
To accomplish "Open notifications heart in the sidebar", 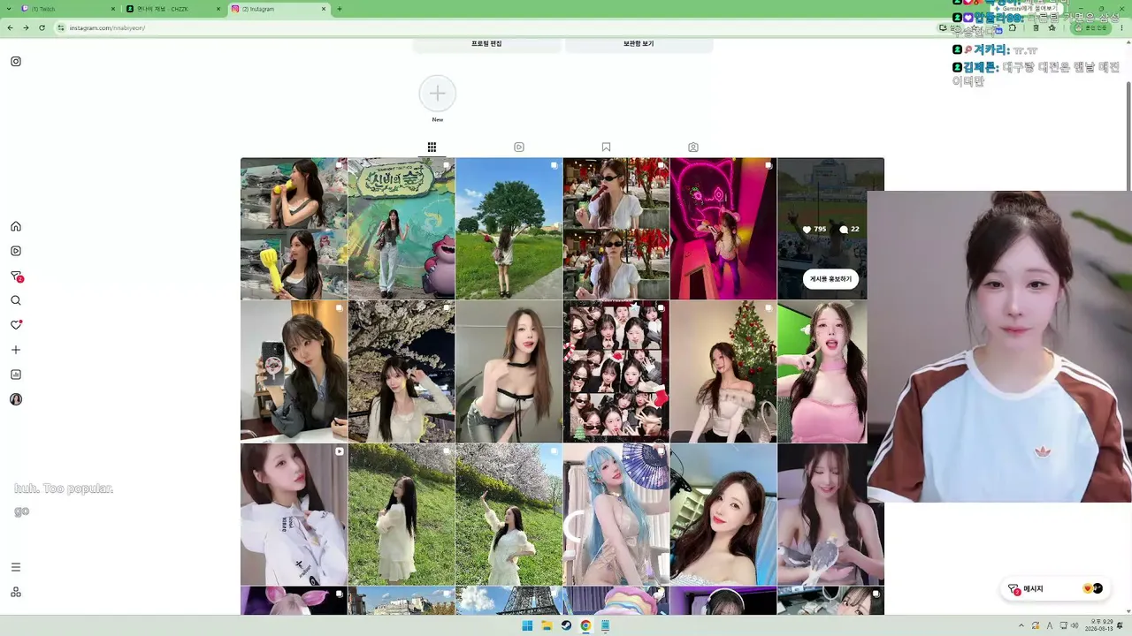I will tap(16, 325).
